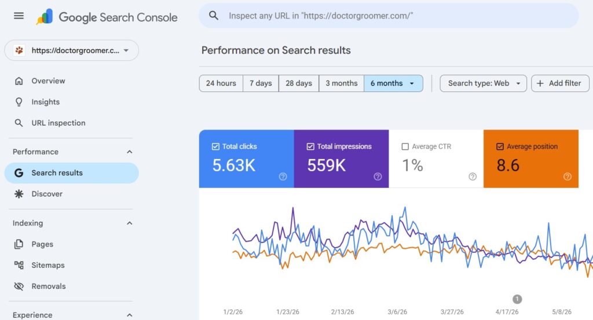Click the help icon on Total clicks card
Viewport: 593px width, 320px height.
[283, 176]
